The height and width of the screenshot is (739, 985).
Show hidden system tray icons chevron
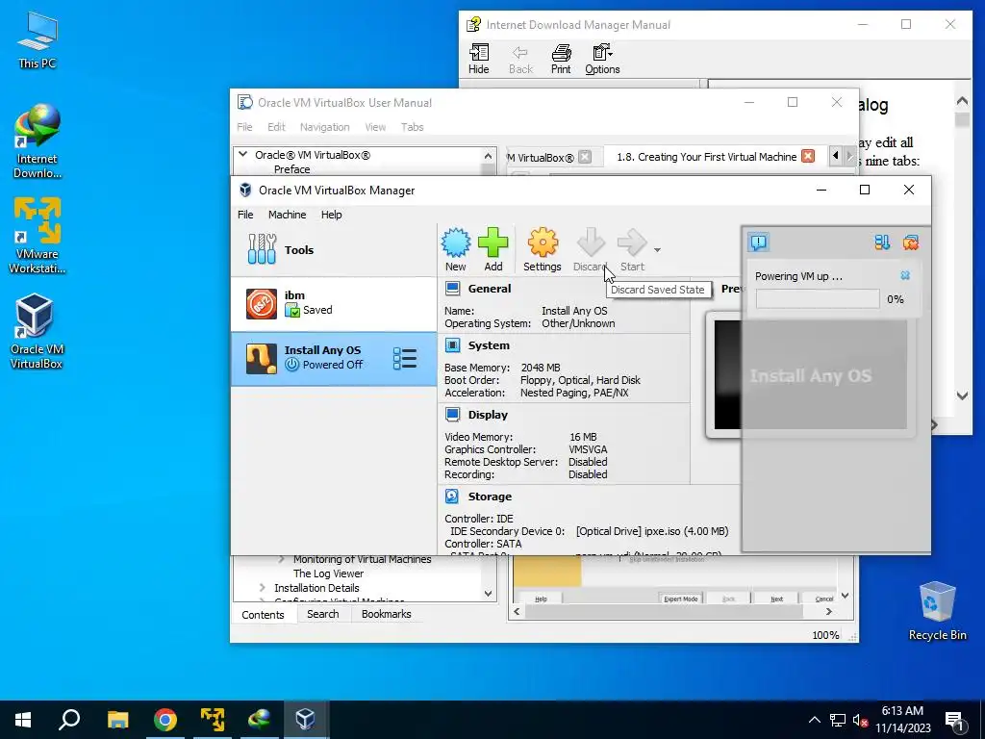tap(814, 720)
